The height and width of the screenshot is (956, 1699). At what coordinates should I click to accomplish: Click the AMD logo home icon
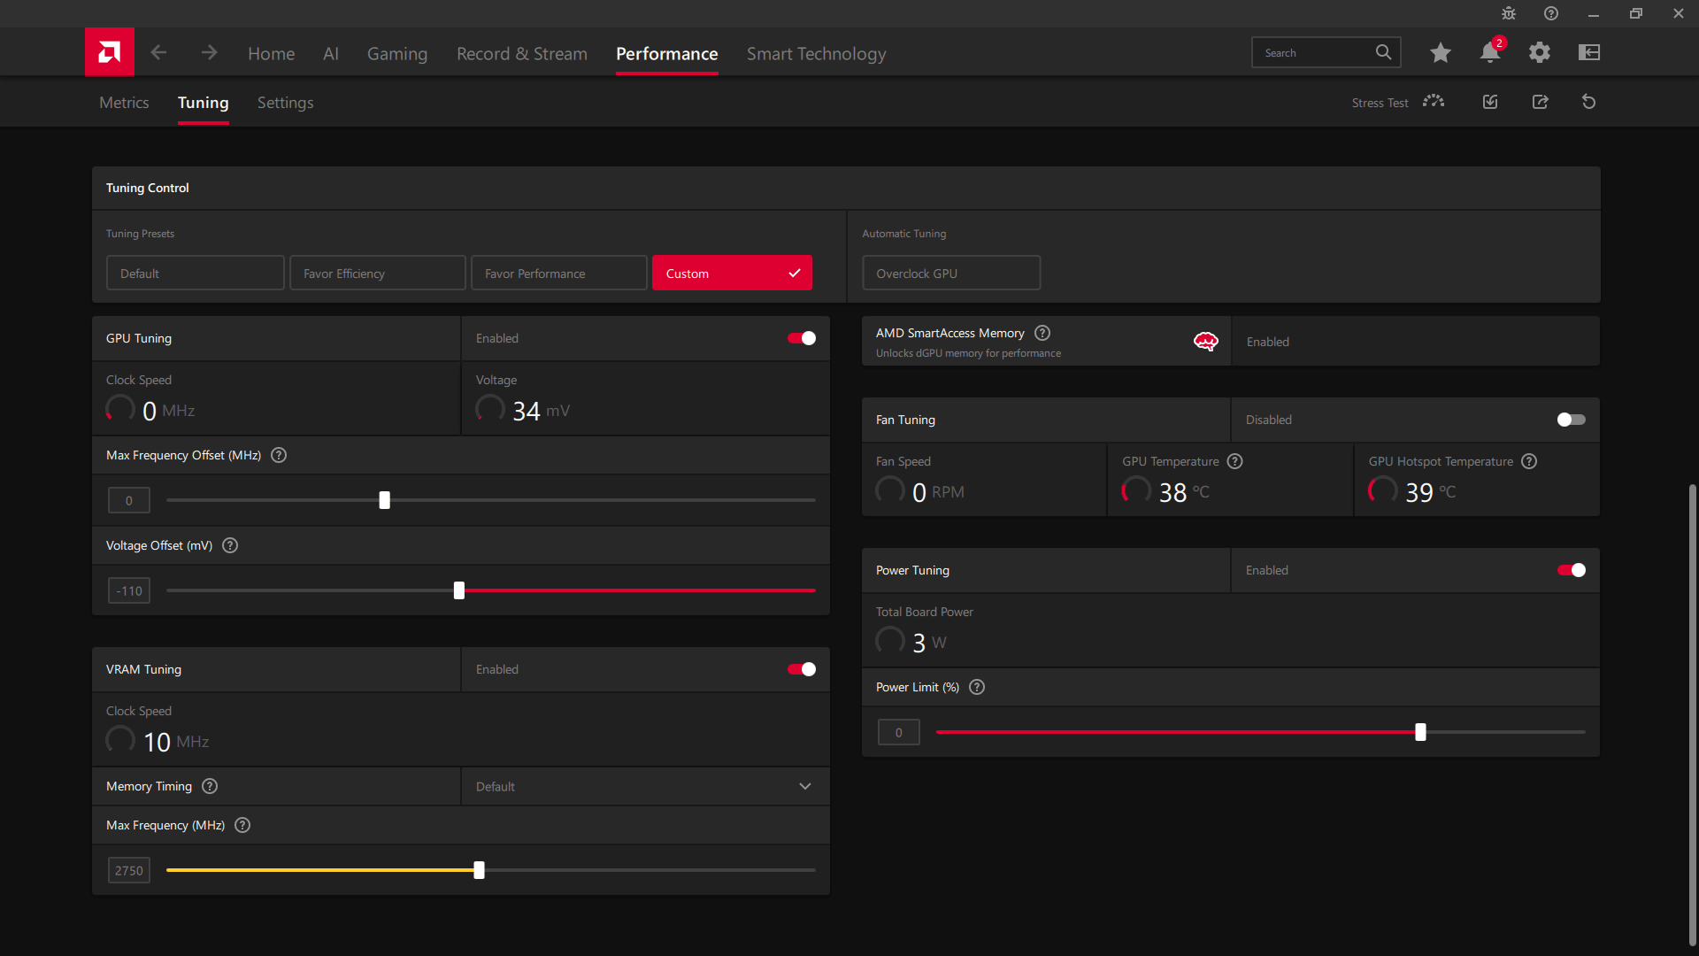(109, 52)
